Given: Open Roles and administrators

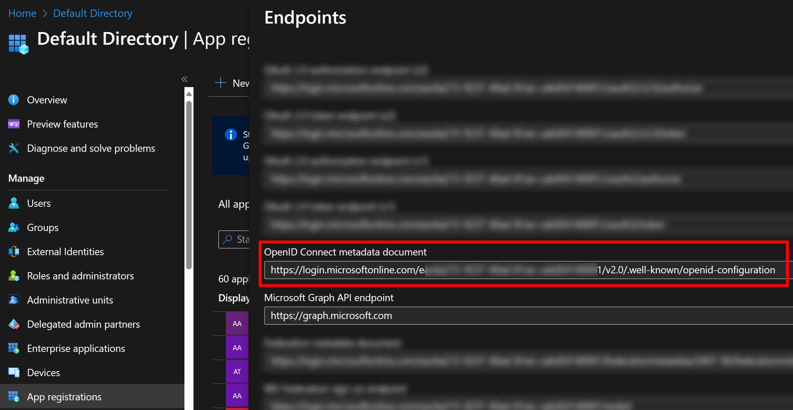Looking at the screenshot, I should [x=80, y=276].
